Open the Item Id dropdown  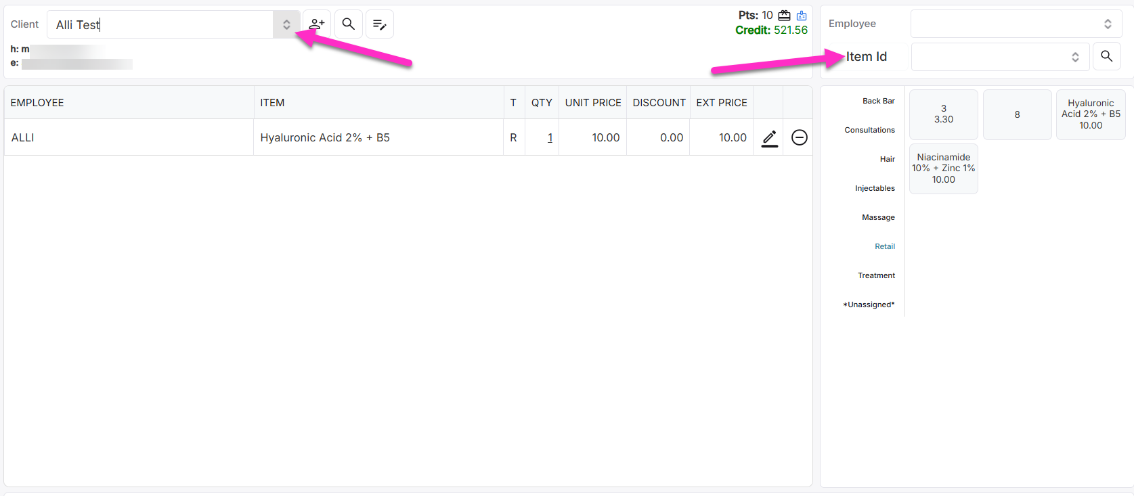tap(999, 57)
